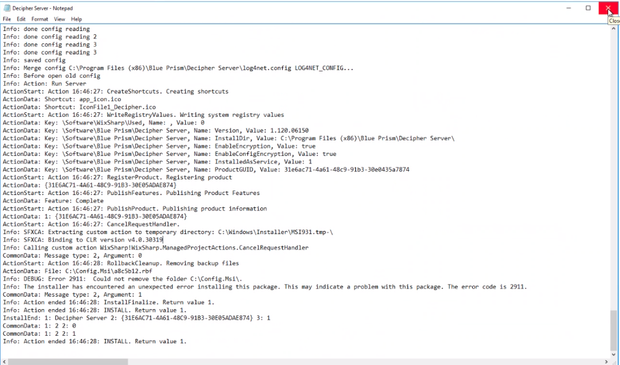This screenshot has height=365, width=620.
Task: Click the 'Merge config' log4net.config line
Action: 178,68
